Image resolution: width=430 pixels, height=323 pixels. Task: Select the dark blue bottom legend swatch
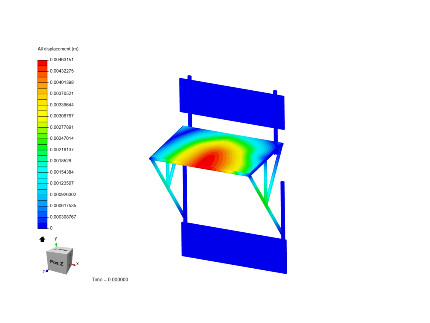coord(42,226)
